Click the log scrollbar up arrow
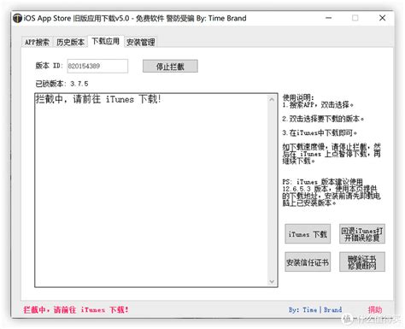This screenshot has width=405, height=329. pyautogui.click(x=272, y=99)
